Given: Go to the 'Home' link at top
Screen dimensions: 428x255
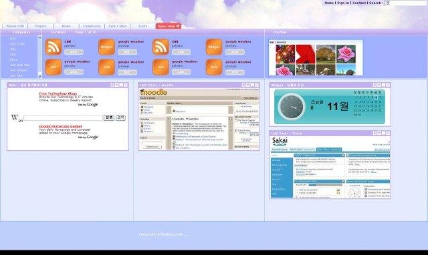Looking at the screenshot, I should [x=329, y=3].
